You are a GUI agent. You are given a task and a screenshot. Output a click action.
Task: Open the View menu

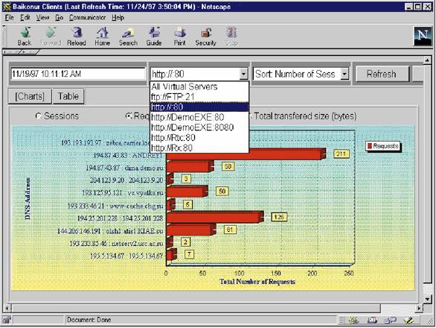(x=42, y=18)
